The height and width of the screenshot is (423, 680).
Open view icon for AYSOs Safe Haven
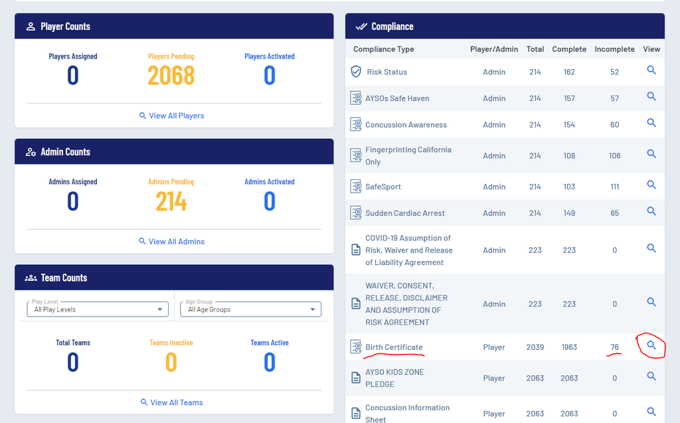coord(651,97)
